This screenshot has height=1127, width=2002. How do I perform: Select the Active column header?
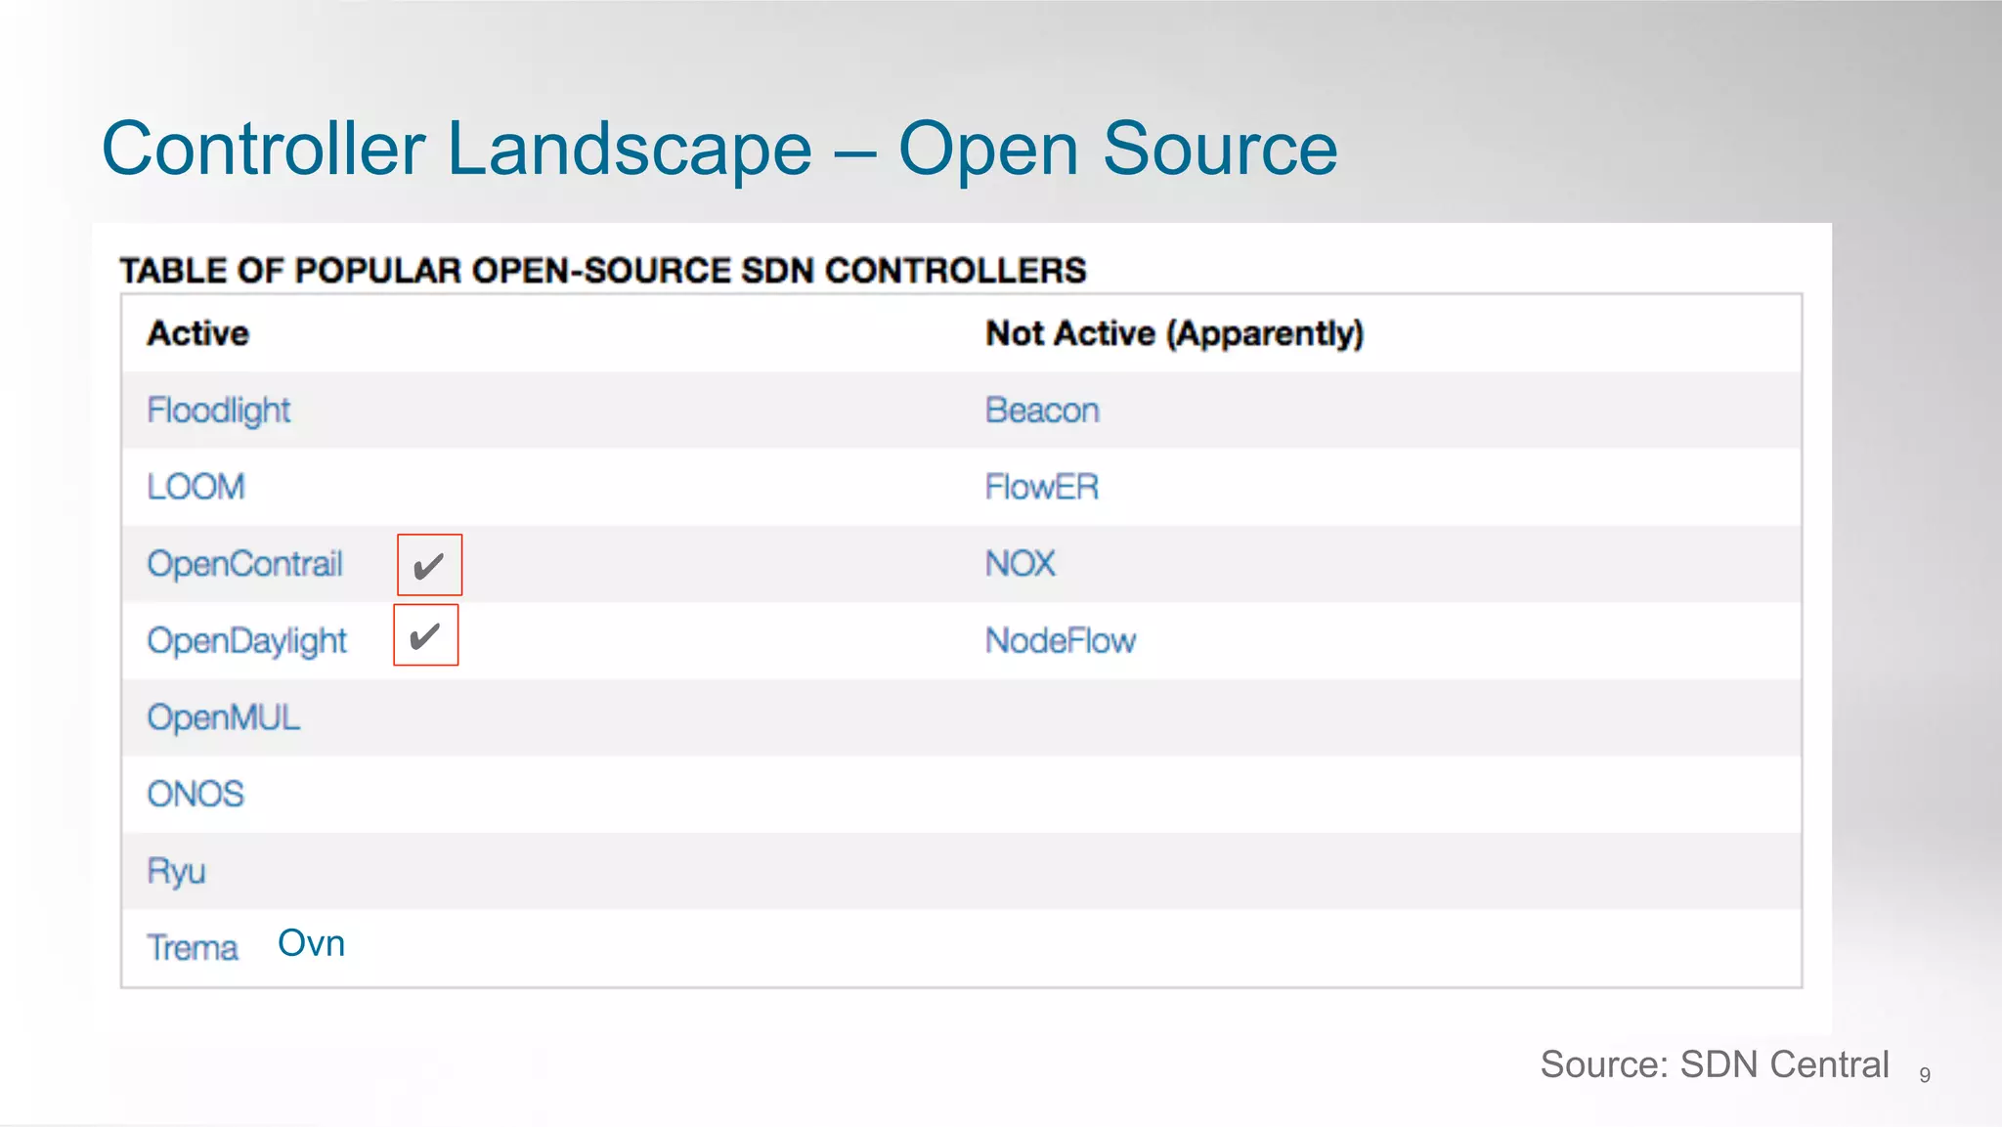click(198, 333)
